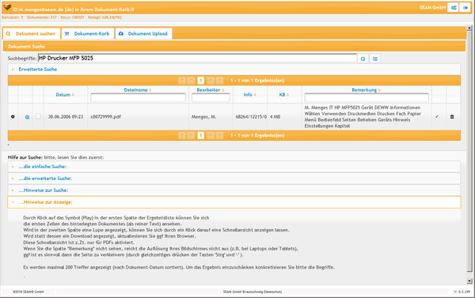This screenshot has height=298, width=475.
Task: Click the date 30.06.2006 09:23
Action: click(x=66, y=117)
